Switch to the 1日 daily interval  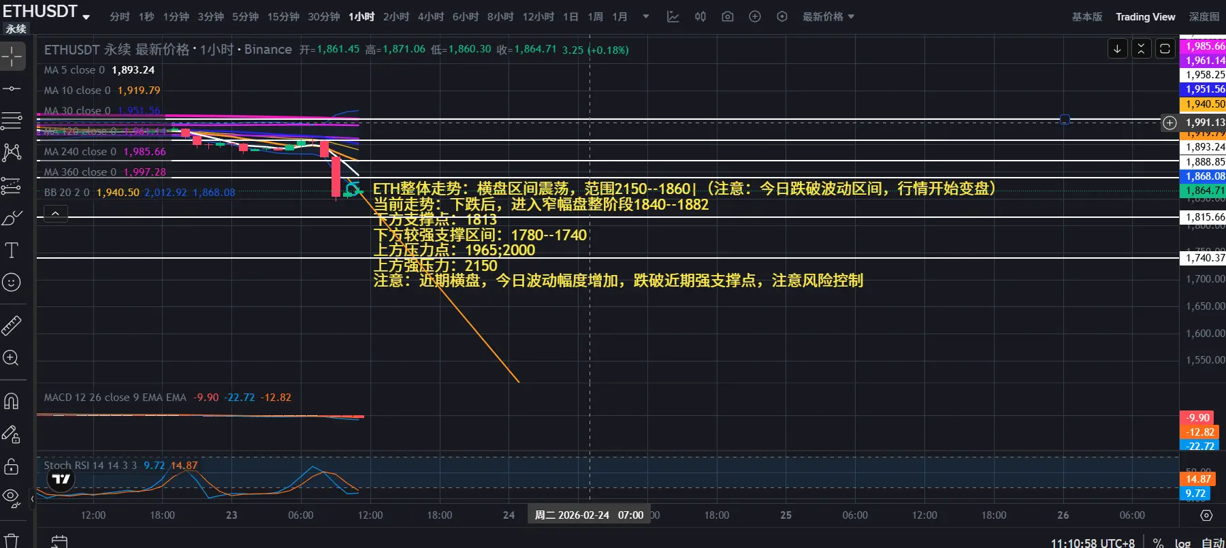tap(570, 16)
